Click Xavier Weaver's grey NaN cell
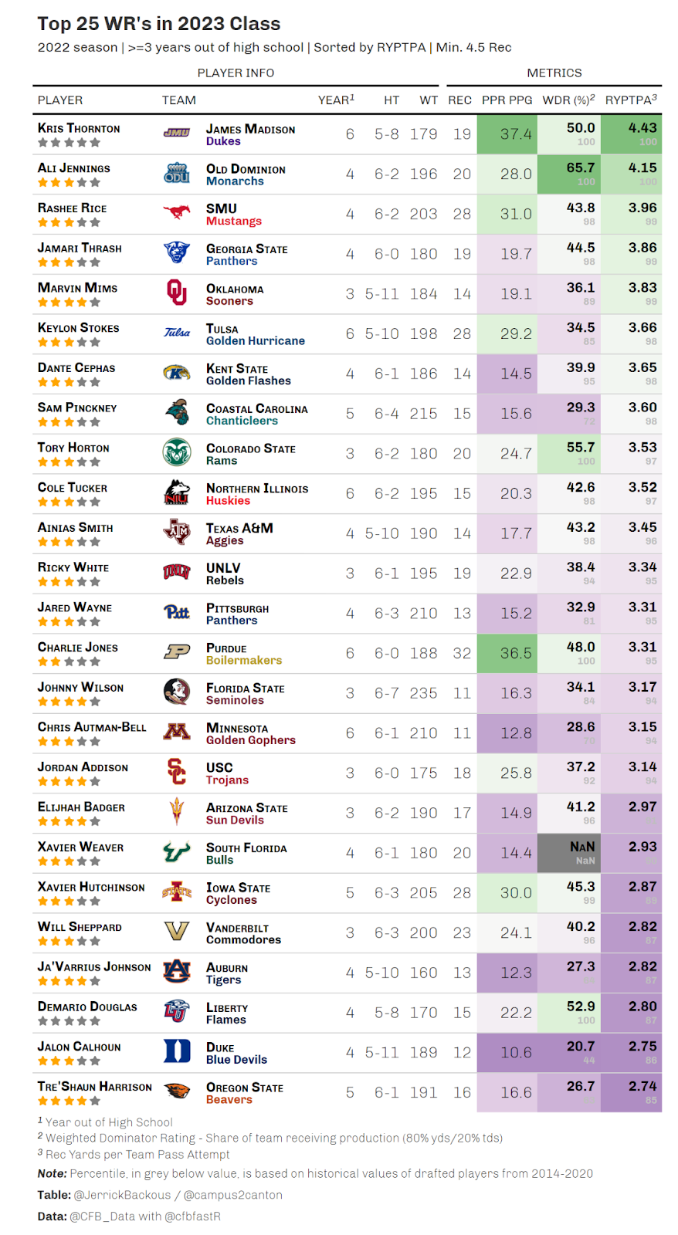678x1235 pixels. coord(569,853)
